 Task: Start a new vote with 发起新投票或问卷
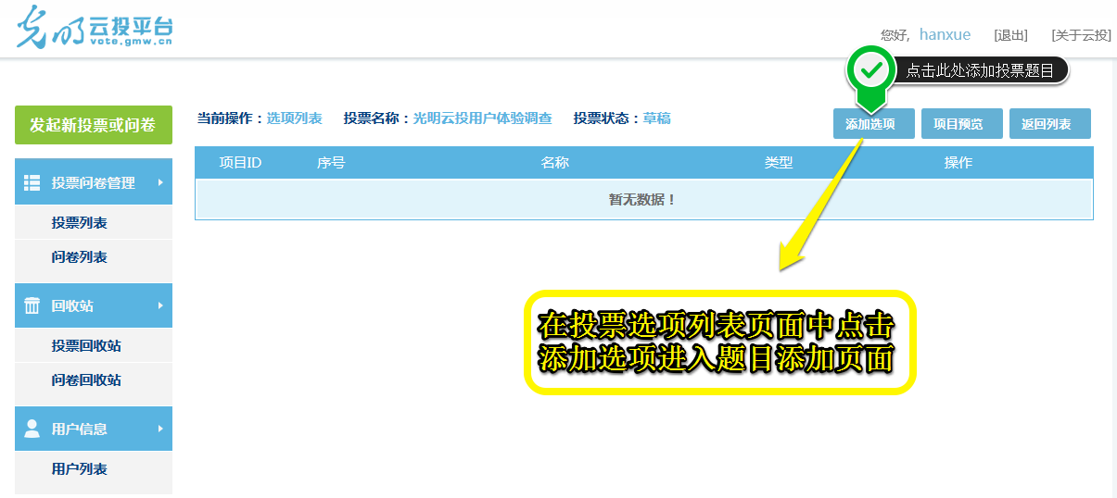(x=94, y=125)
